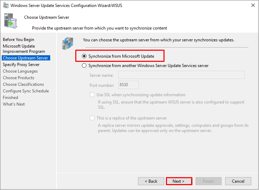Click the Server name text field

pos(181,75)
